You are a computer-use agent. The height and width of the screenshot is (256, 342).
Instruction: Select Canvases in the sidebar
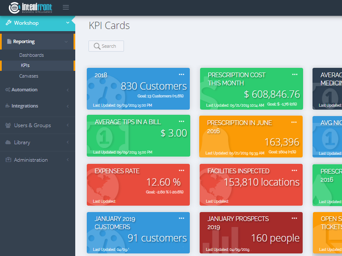pyautogui.click(x=29, y=76)
